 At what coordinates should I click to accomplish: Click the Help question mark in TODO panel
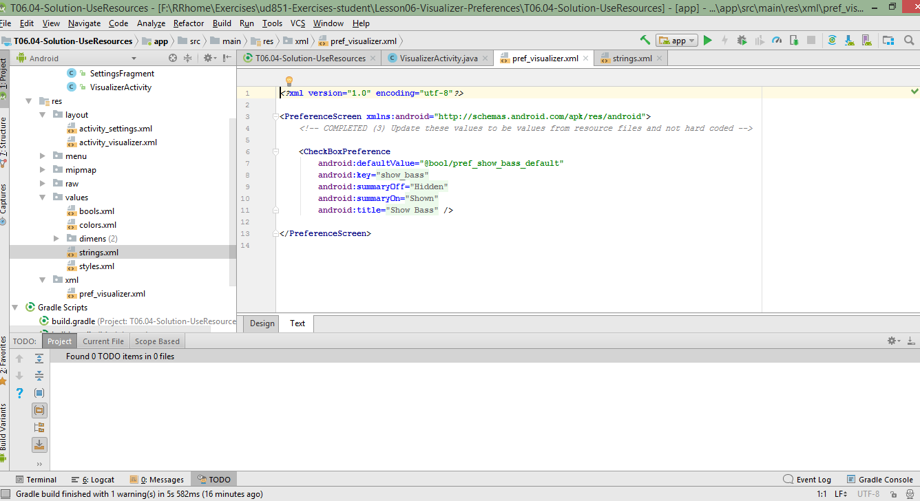[x=19, y=393]
